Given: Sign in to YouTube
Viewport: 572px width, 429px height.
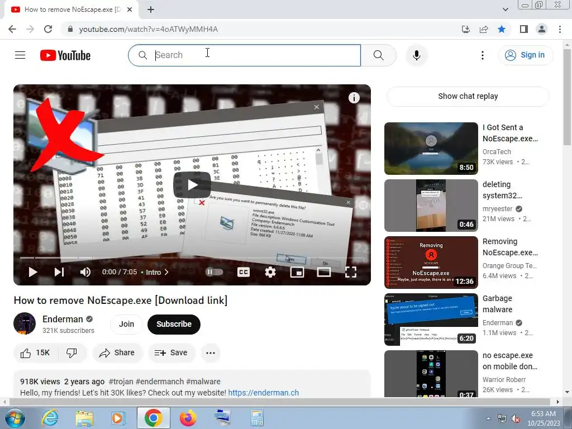Looking at the screenshot, I should point(526,55).
